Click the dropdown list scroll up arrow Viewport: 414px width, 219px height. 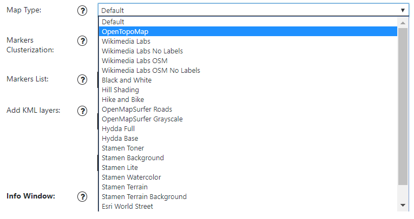(x=403, y=23)
